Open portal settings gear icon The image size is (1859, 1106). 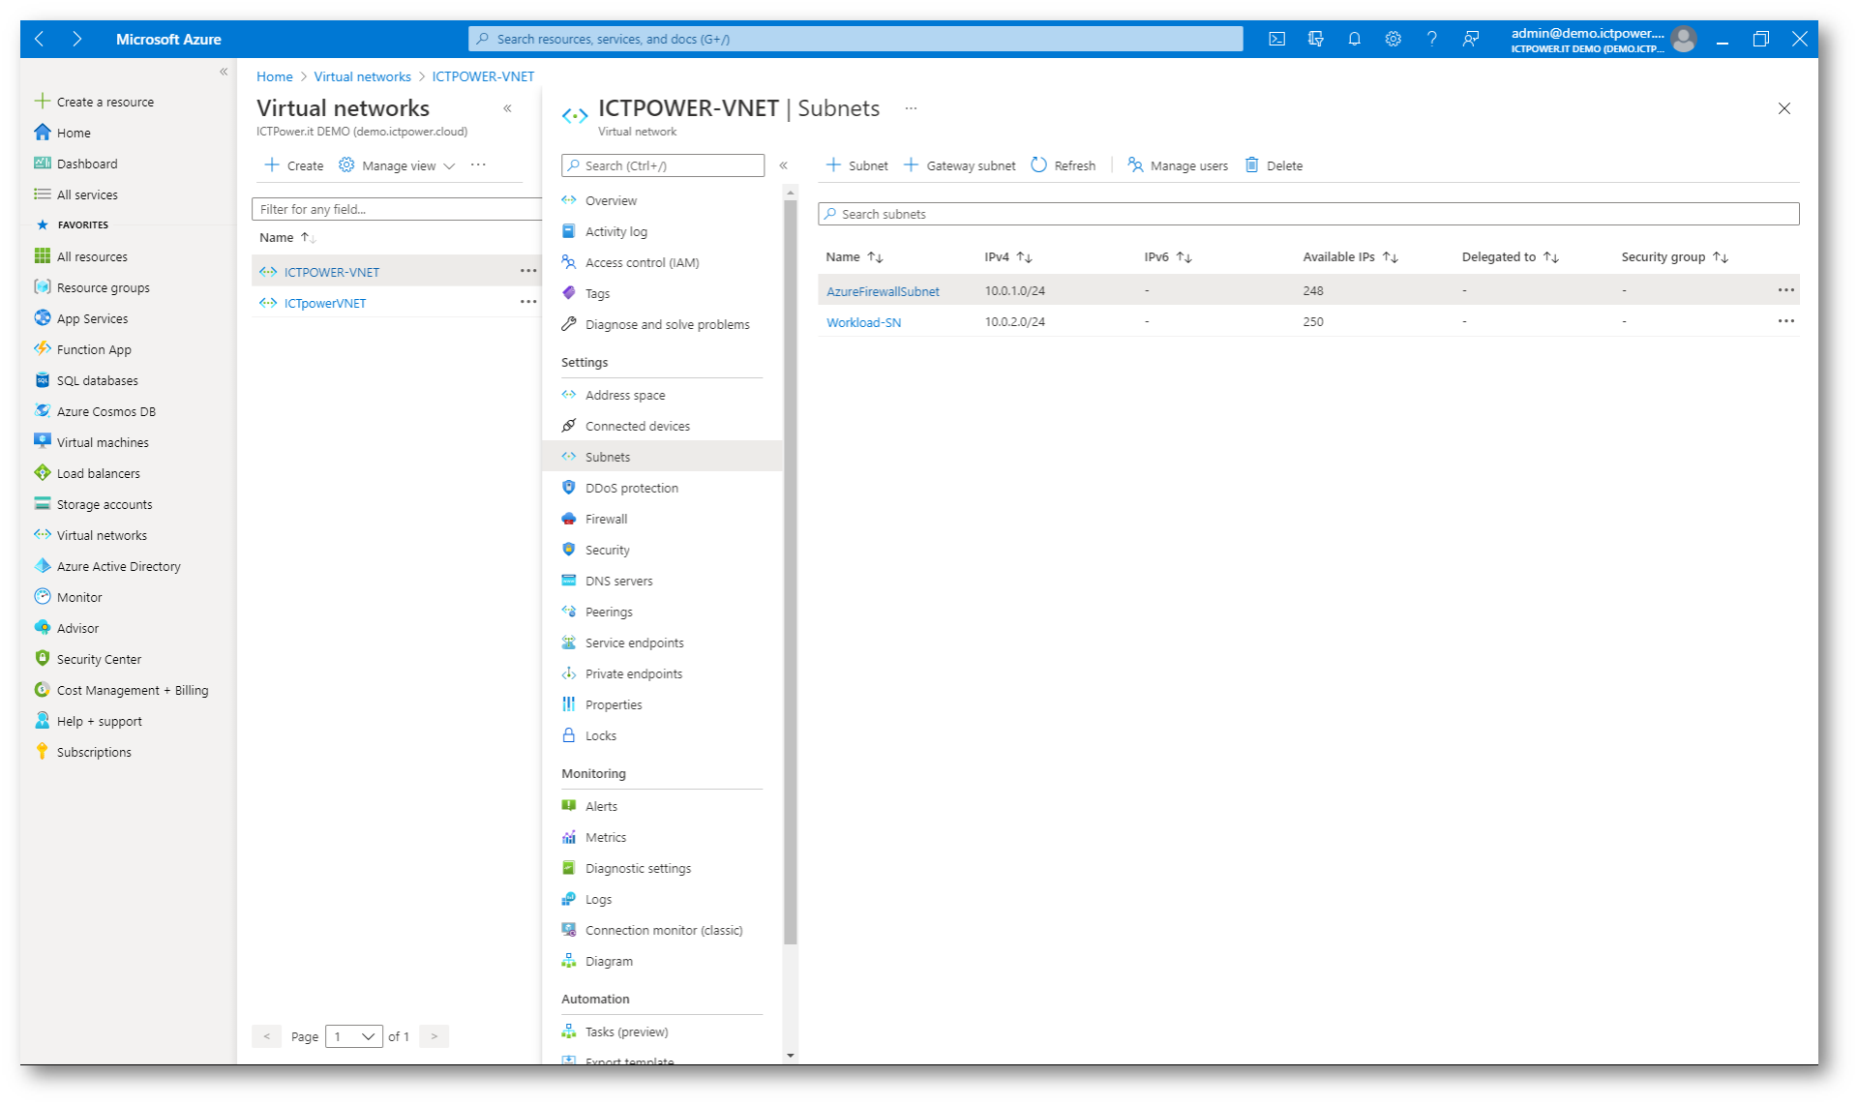(x=1393, y=39)
